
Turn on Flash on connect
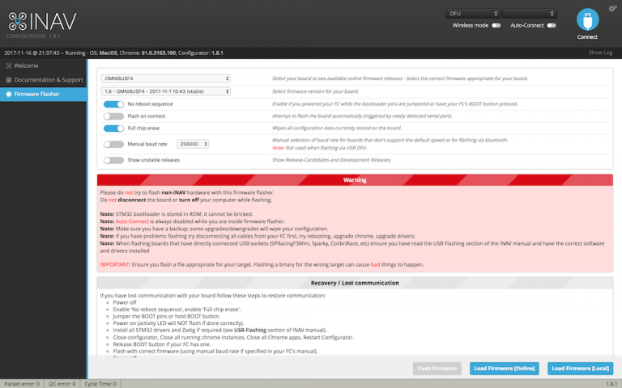113,116
